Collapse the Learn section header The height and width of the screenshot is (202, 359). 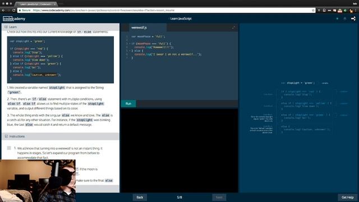(x=61, y=27)
